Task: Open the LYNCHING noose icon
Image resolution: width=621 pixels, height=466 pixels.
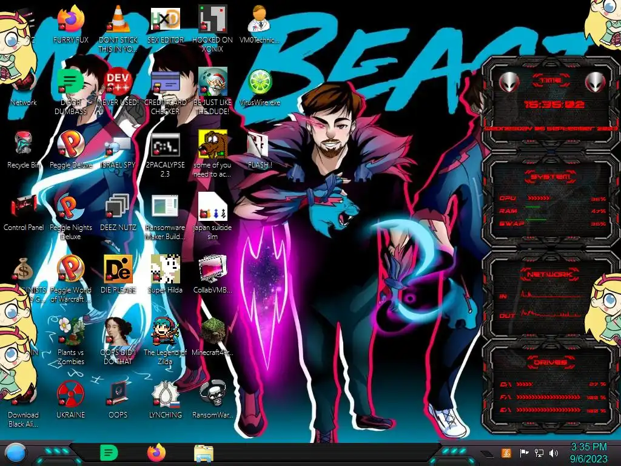Action: coord(165,394)
